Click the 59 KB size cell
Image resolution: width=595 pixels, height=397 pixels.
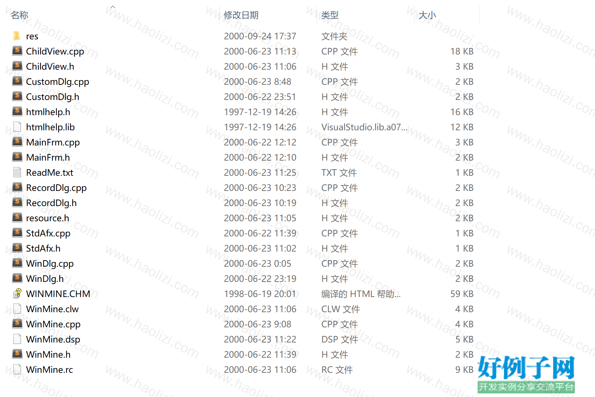point(462,294)
